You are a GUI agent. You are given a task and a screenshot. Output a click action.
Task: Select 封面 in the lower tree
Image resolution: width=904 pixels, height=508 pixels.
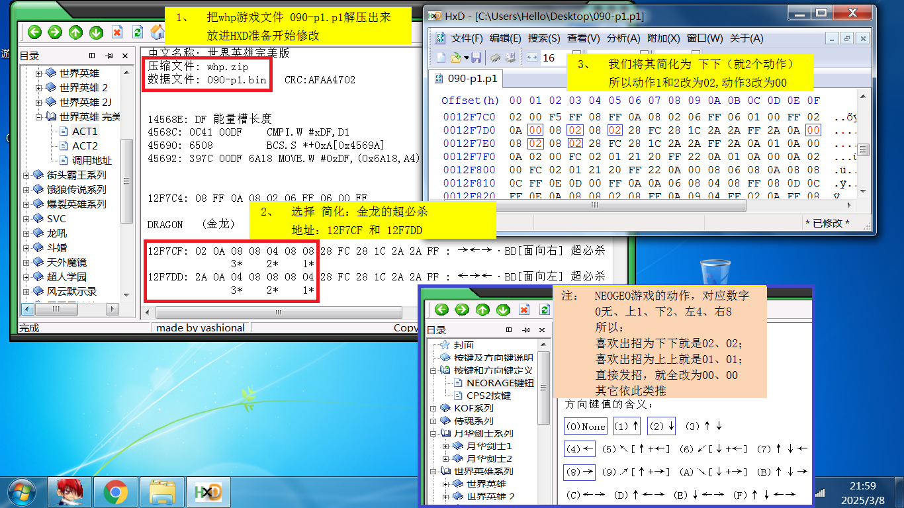(464, 345)
